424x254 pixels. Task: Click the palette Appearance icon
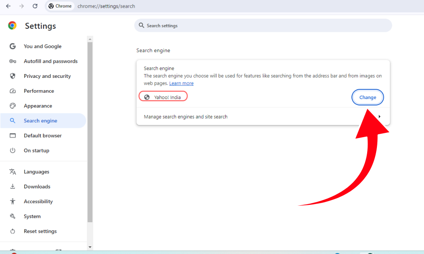click(x=13, y=106)
